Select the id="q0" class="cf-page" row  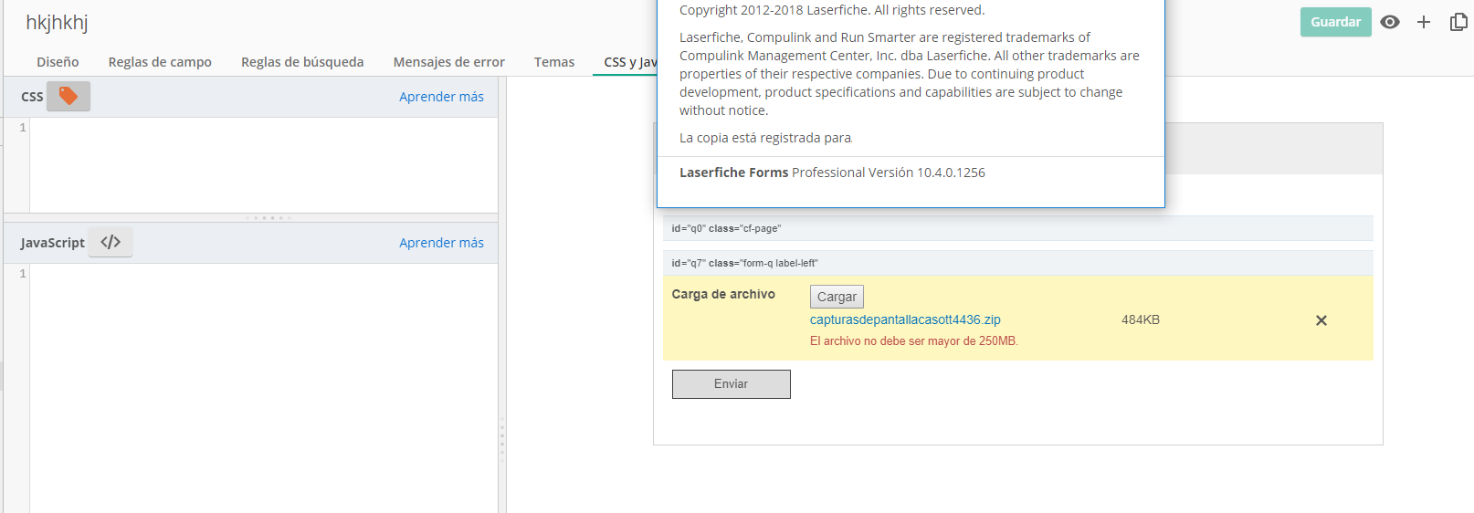tap(1017, 228)
